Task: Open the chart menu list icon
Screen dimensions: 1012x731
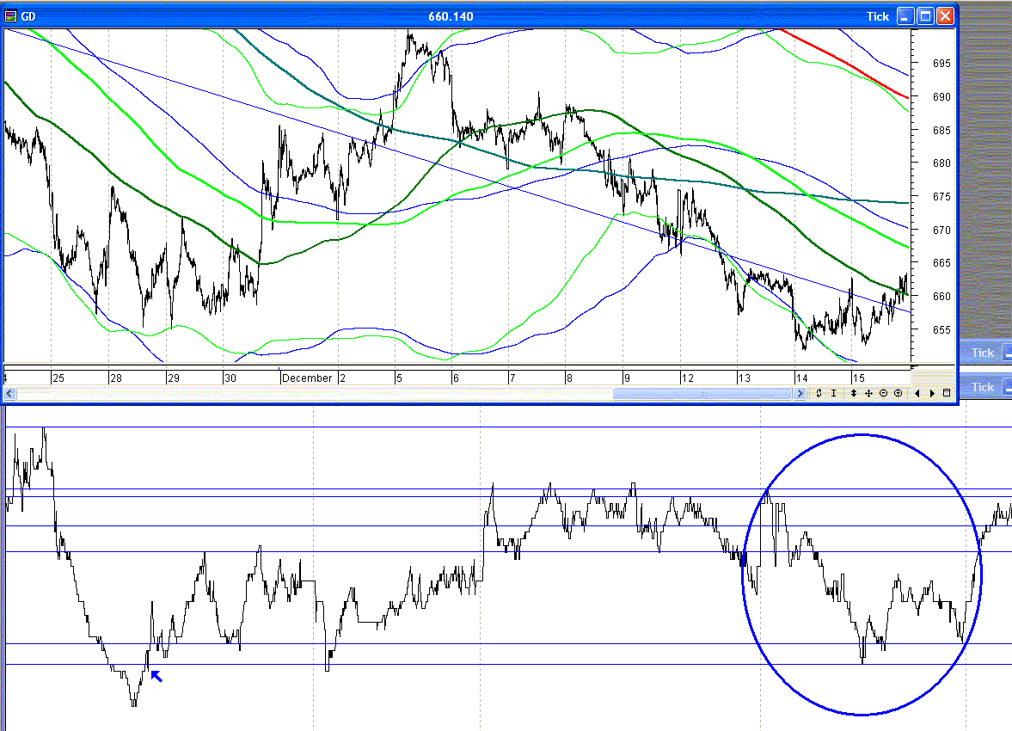Action: point(947,393)
